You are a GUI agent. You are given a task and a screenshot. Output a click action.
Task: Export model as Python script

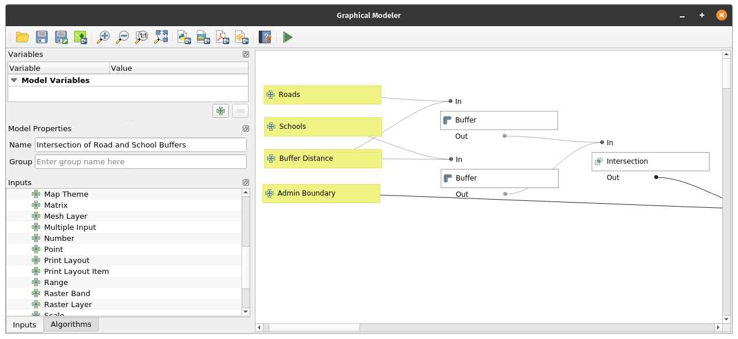[184, 38]
